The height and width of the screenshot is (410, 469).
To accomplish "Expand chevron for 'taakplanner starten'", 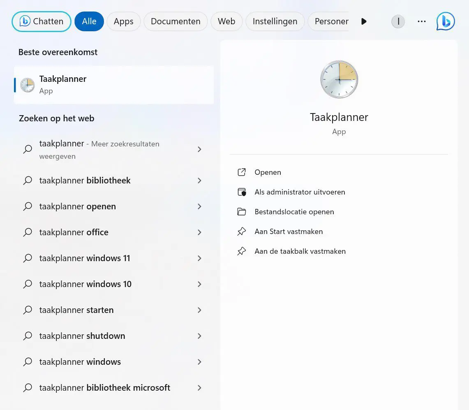I will (x=199, y=310).
